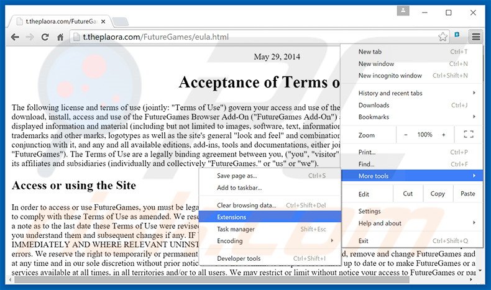Click the scroll-left arrow of horizontal scrollbar
This screenshot has height=290, width=491.
pos(10,279)
